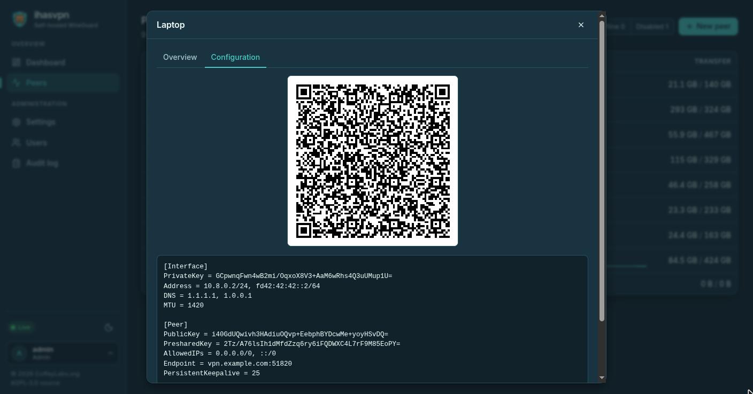Click the PublicKey line in the config

276,334
